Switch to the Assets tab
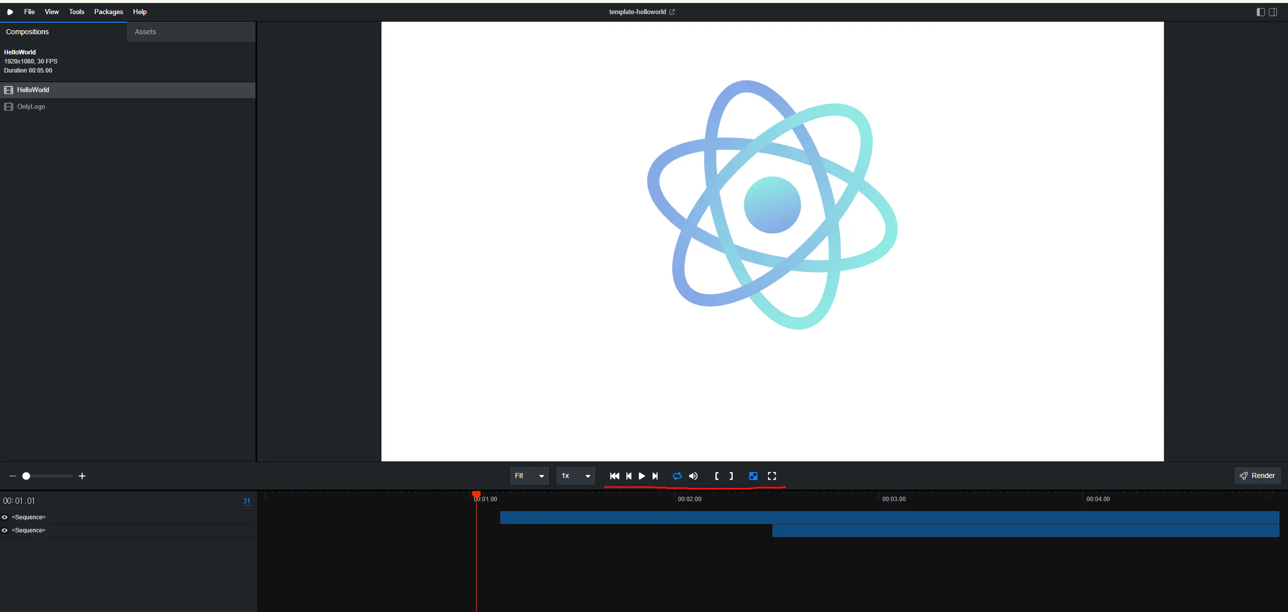This screenshot has height=612, width=1288. pos(146,32)
